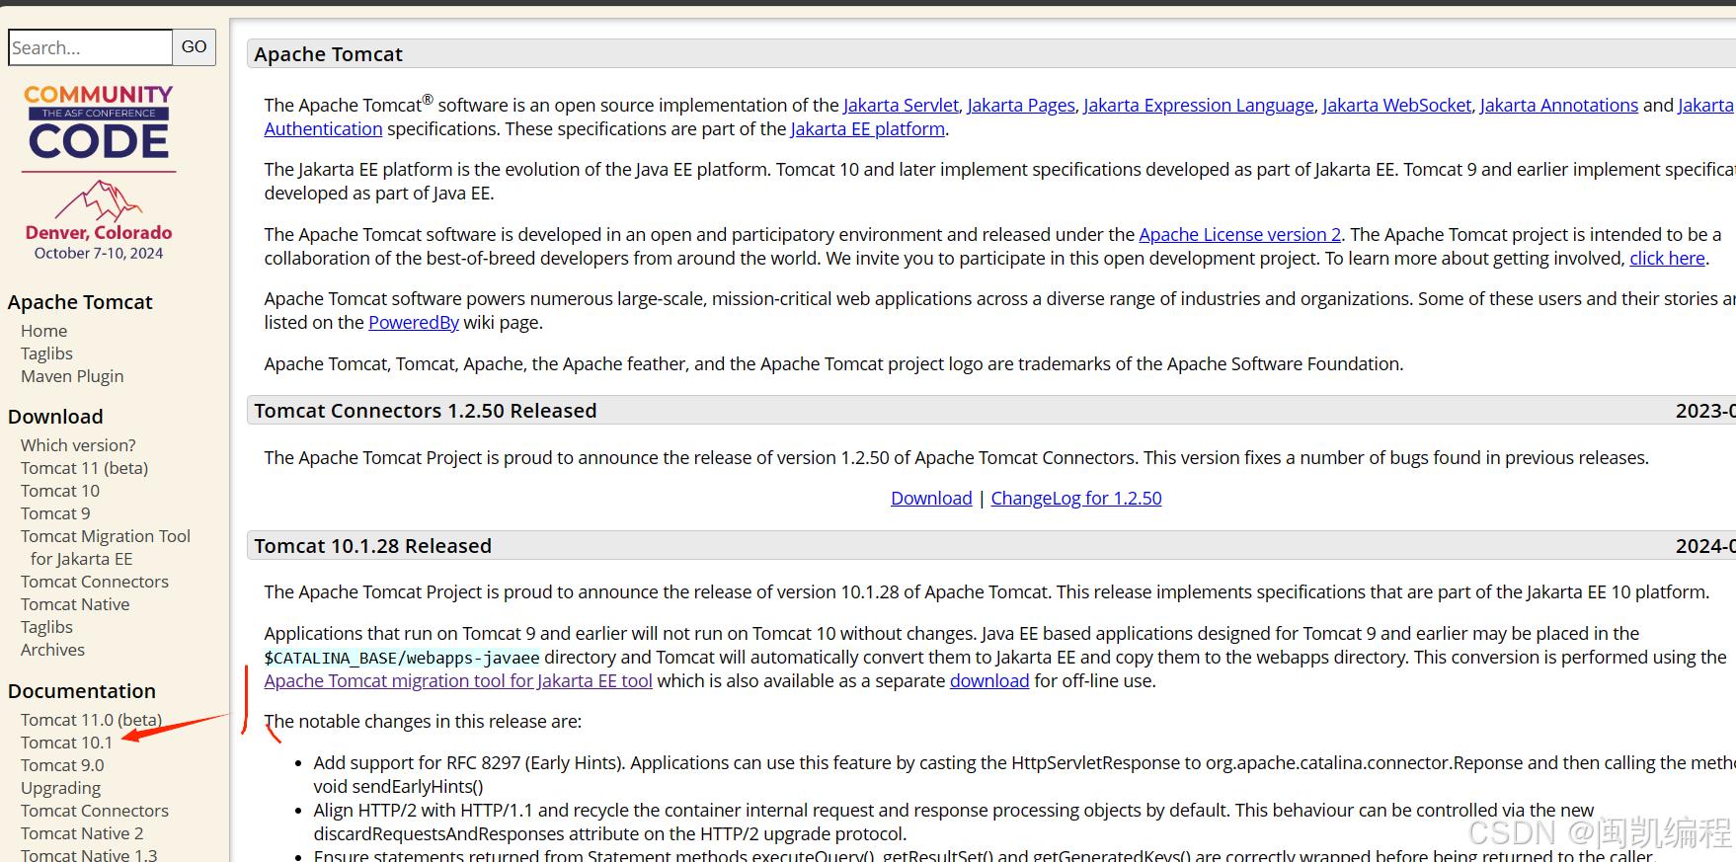The width and height of the screenshot is (1736, 862).
Task: Click the Documentation sidebar section heading
Action: [82, 691]
